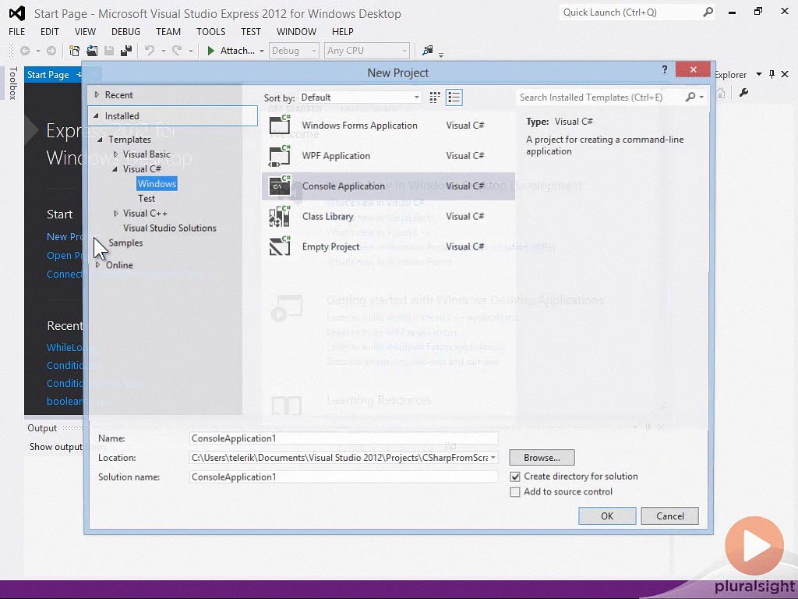Click in the Solution name field
The width and height of the screenshot is (798, 599).
click(344, 477)
